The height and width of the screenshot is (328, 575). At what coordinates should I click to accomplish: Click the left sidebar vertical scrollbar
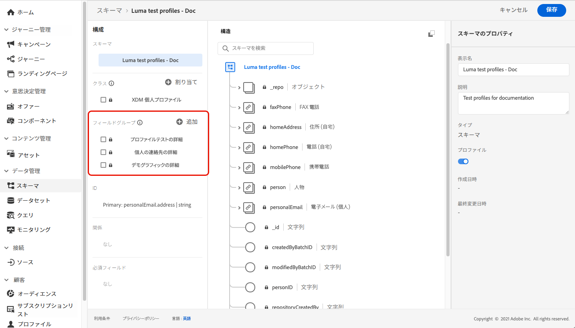point(84,151)
